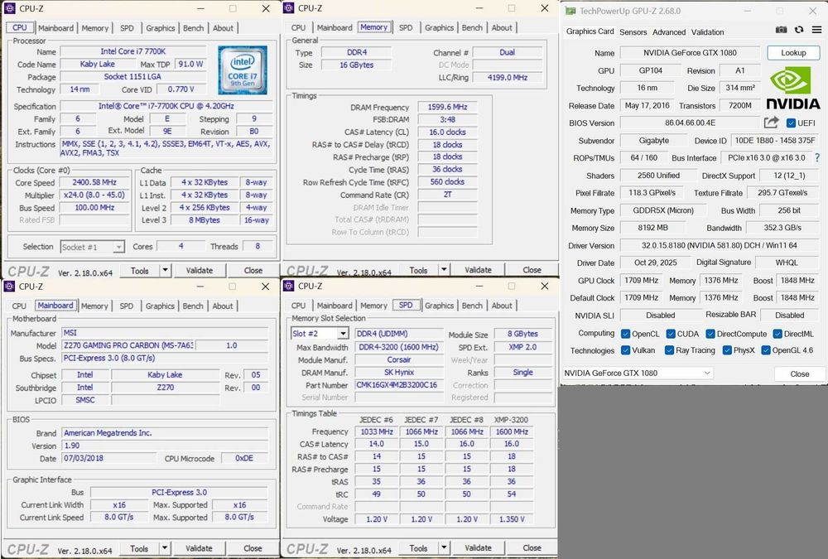Toggle the PhysX checkbox
828x559 pixels.
point(727,350)
